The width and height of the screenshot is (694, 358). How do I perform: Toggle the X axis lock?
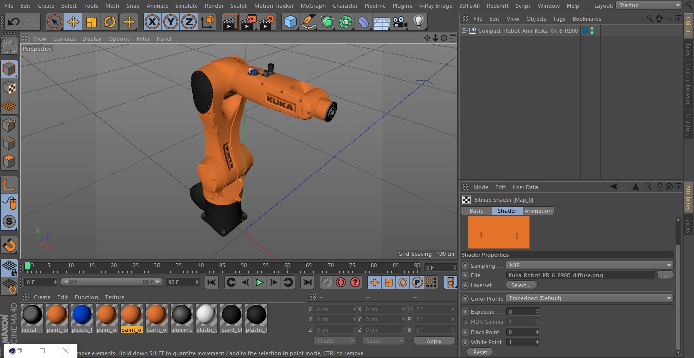click(152, 22)
